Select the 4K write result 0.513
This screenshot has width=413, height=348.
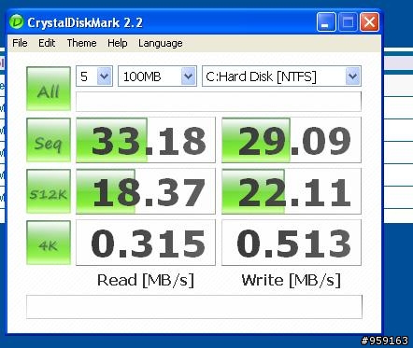coord(292,243)
